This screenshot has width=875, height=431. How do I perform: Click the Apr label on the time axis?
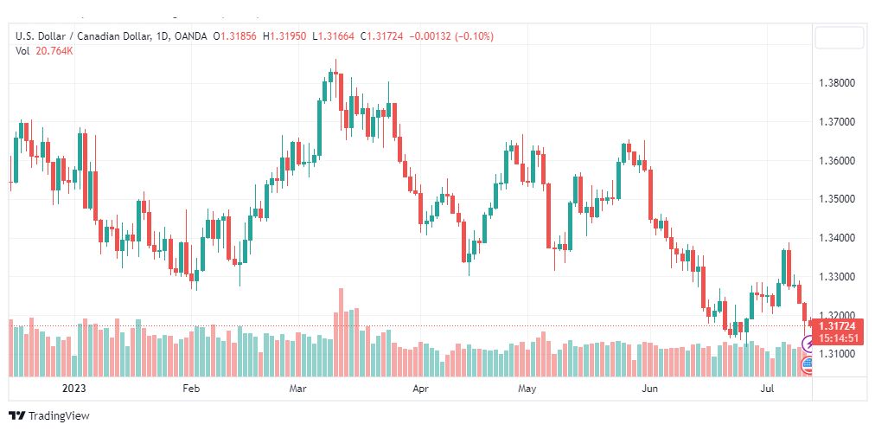(419, 388)
